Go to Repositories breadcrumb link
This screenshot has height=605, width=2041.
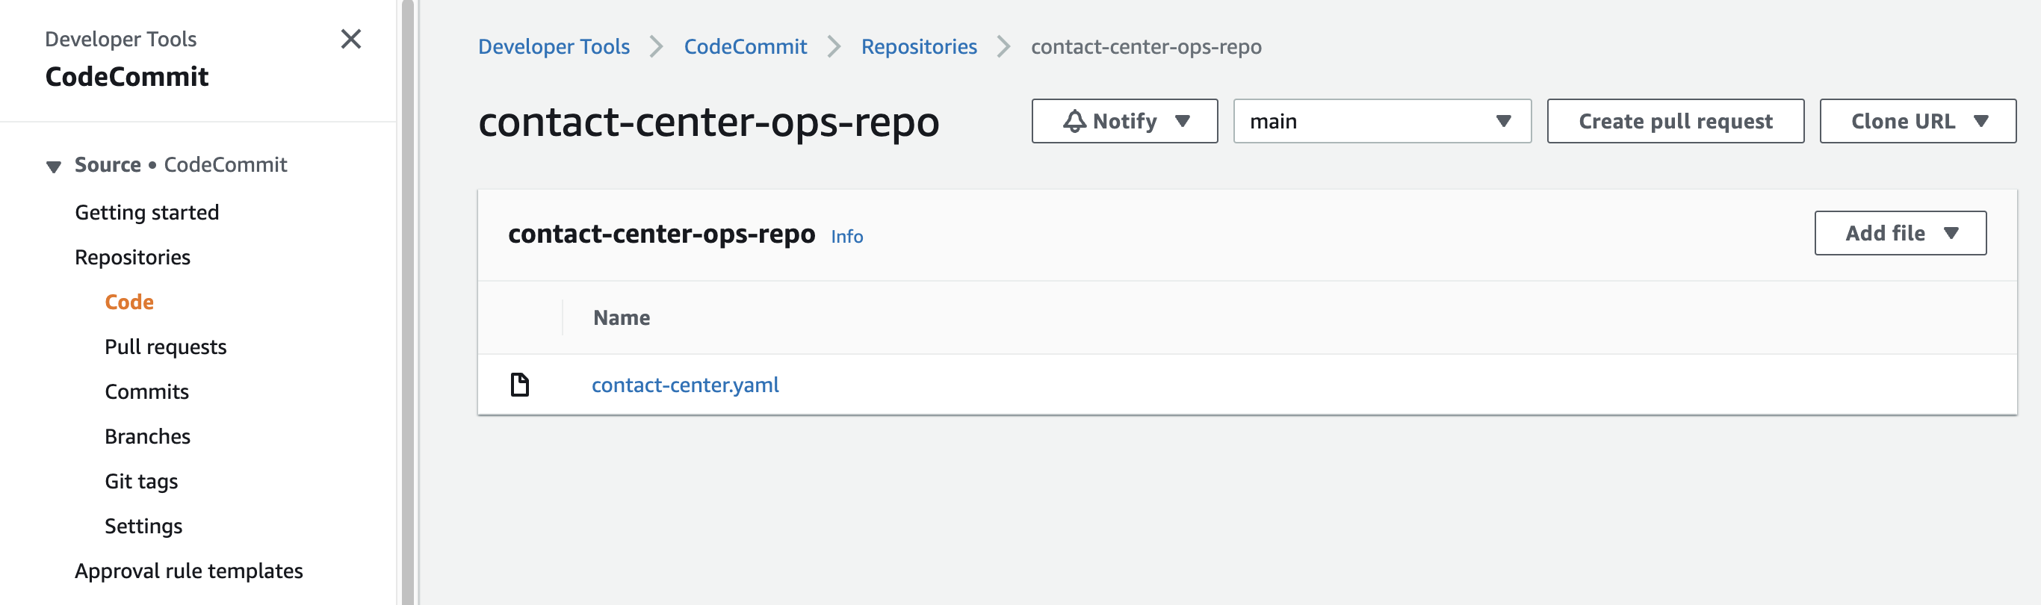pos(919,47)
